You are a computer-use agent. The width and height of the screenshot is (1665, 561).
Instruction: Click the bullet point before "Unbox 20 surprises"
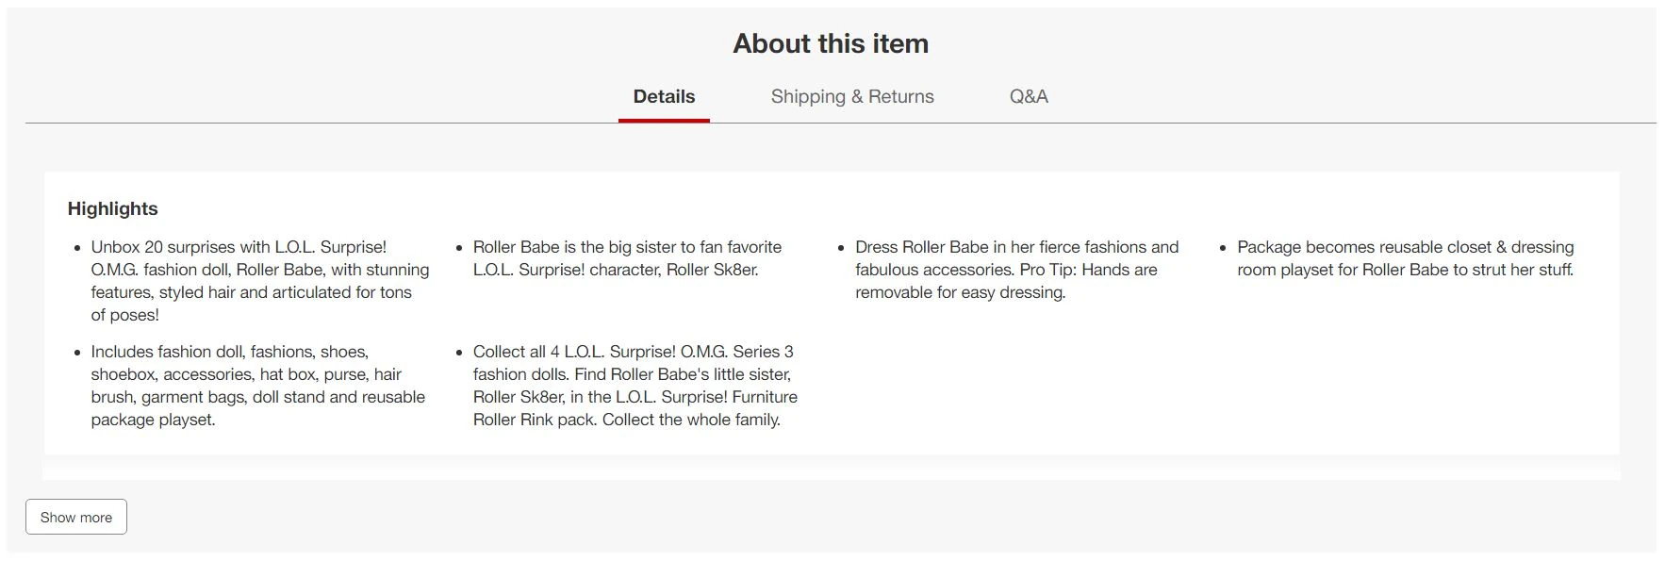click(77, 248)
